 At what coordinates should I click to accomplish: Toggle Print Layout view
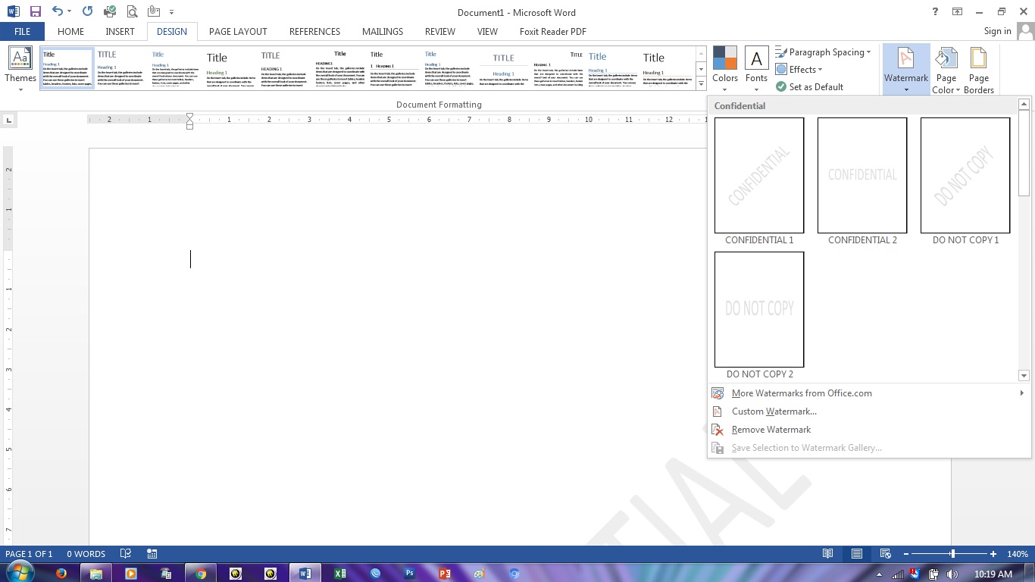click(x=856, y=553)
